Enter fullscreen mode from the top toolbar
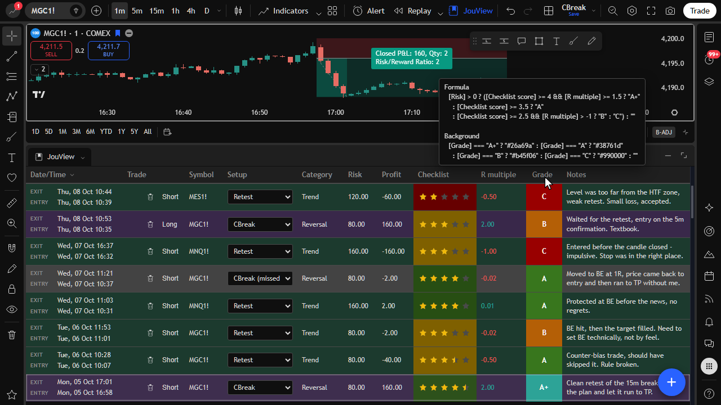The image size is (721, 405). [651, 11]
